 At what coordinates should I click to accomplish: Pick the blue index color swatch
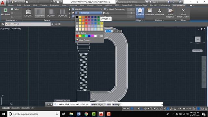click(89, 36)
